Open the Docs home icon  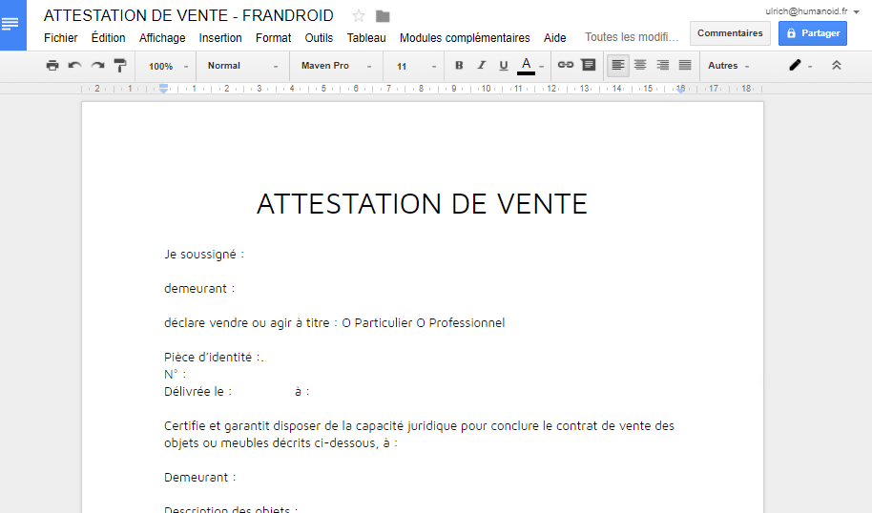(x=12, y=25)
